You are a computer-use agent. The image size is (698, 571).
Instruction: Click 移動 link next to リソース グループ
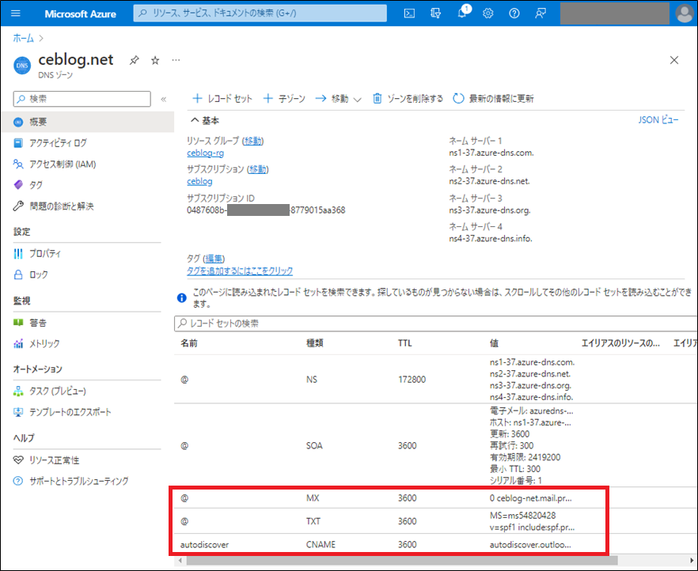pos(253,141)
